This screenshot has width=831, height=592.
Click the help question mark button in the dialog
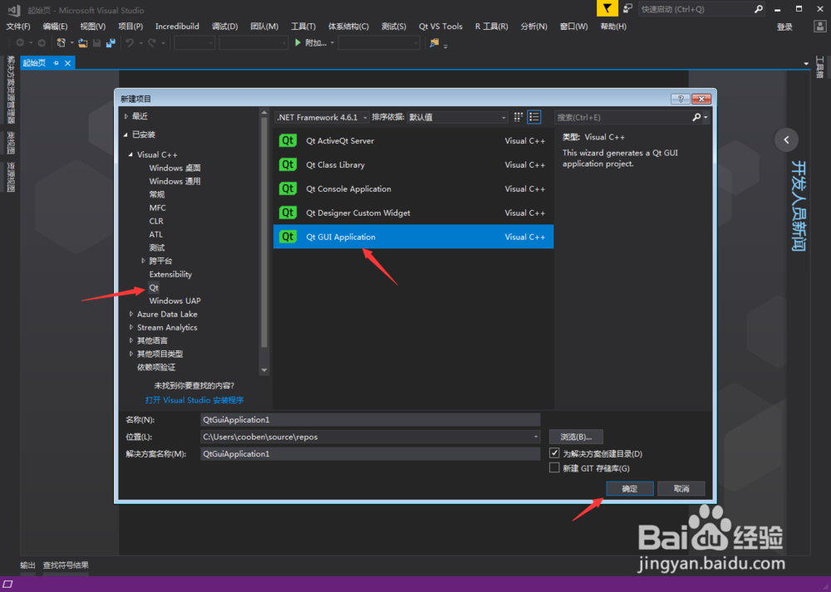point(680,99)
